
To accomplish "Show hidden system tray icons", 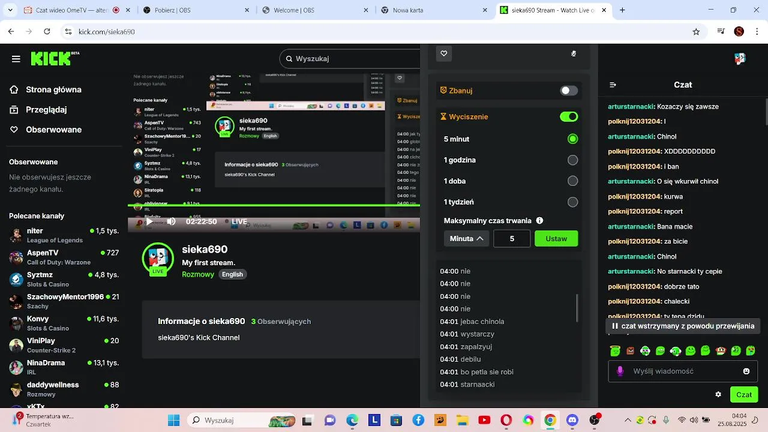I will pyautogui.click(x=628, y=420).
